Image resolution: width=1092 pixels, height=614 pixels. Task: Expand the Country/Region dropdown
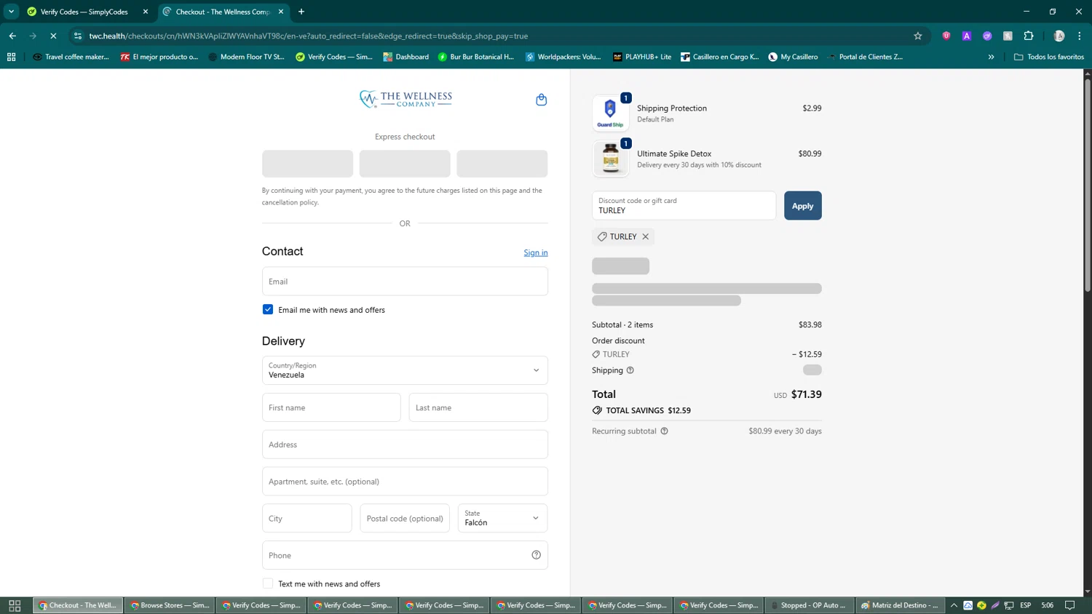[x=405, y=370]
